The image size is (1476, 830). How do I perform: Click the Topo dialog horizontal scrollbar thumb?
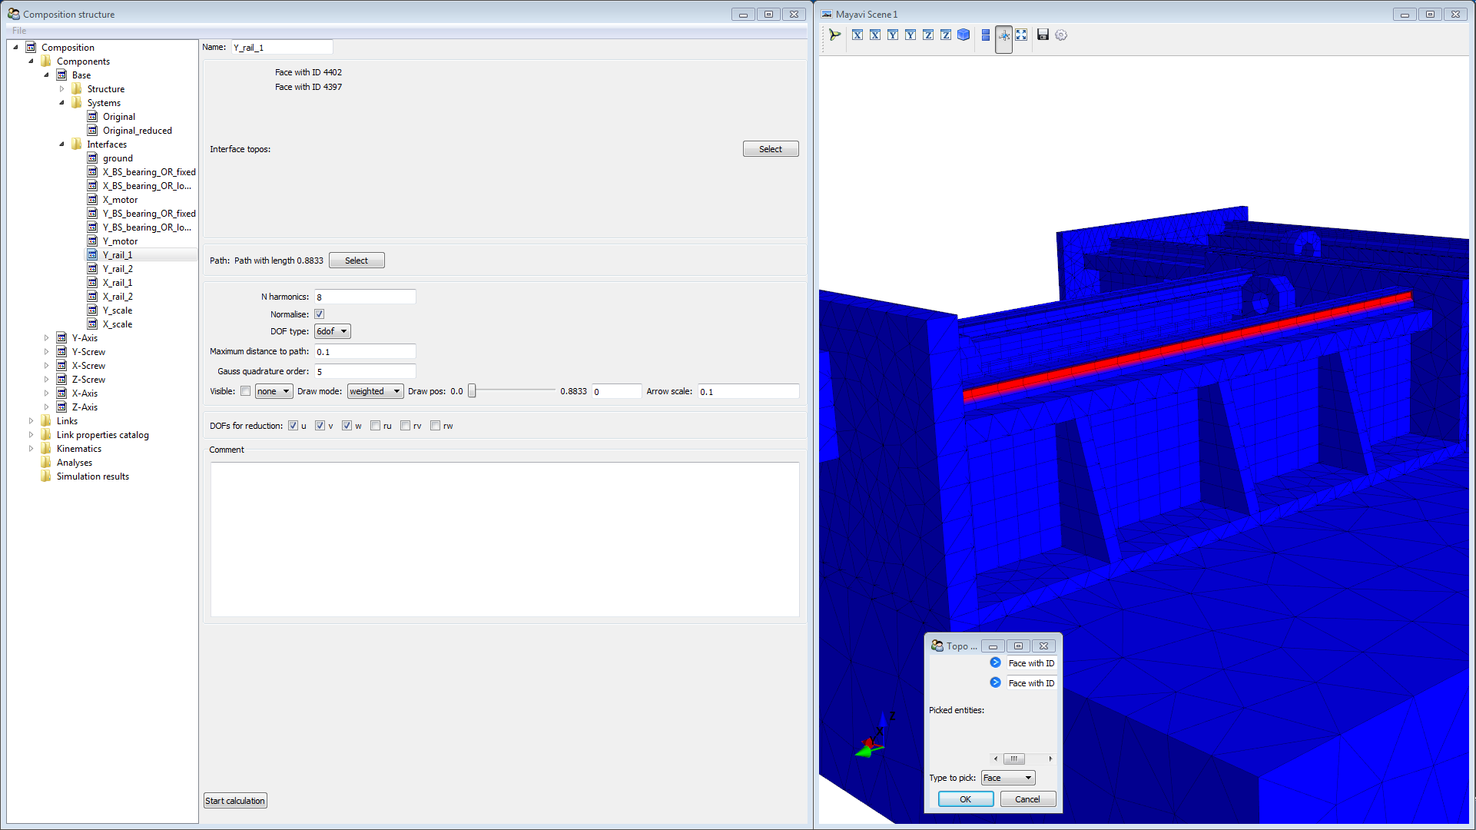[1014, 759]
